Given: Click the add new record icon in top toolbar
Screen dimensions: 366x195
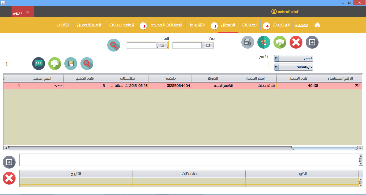Looking at the screenshot, I should point(312,42).
